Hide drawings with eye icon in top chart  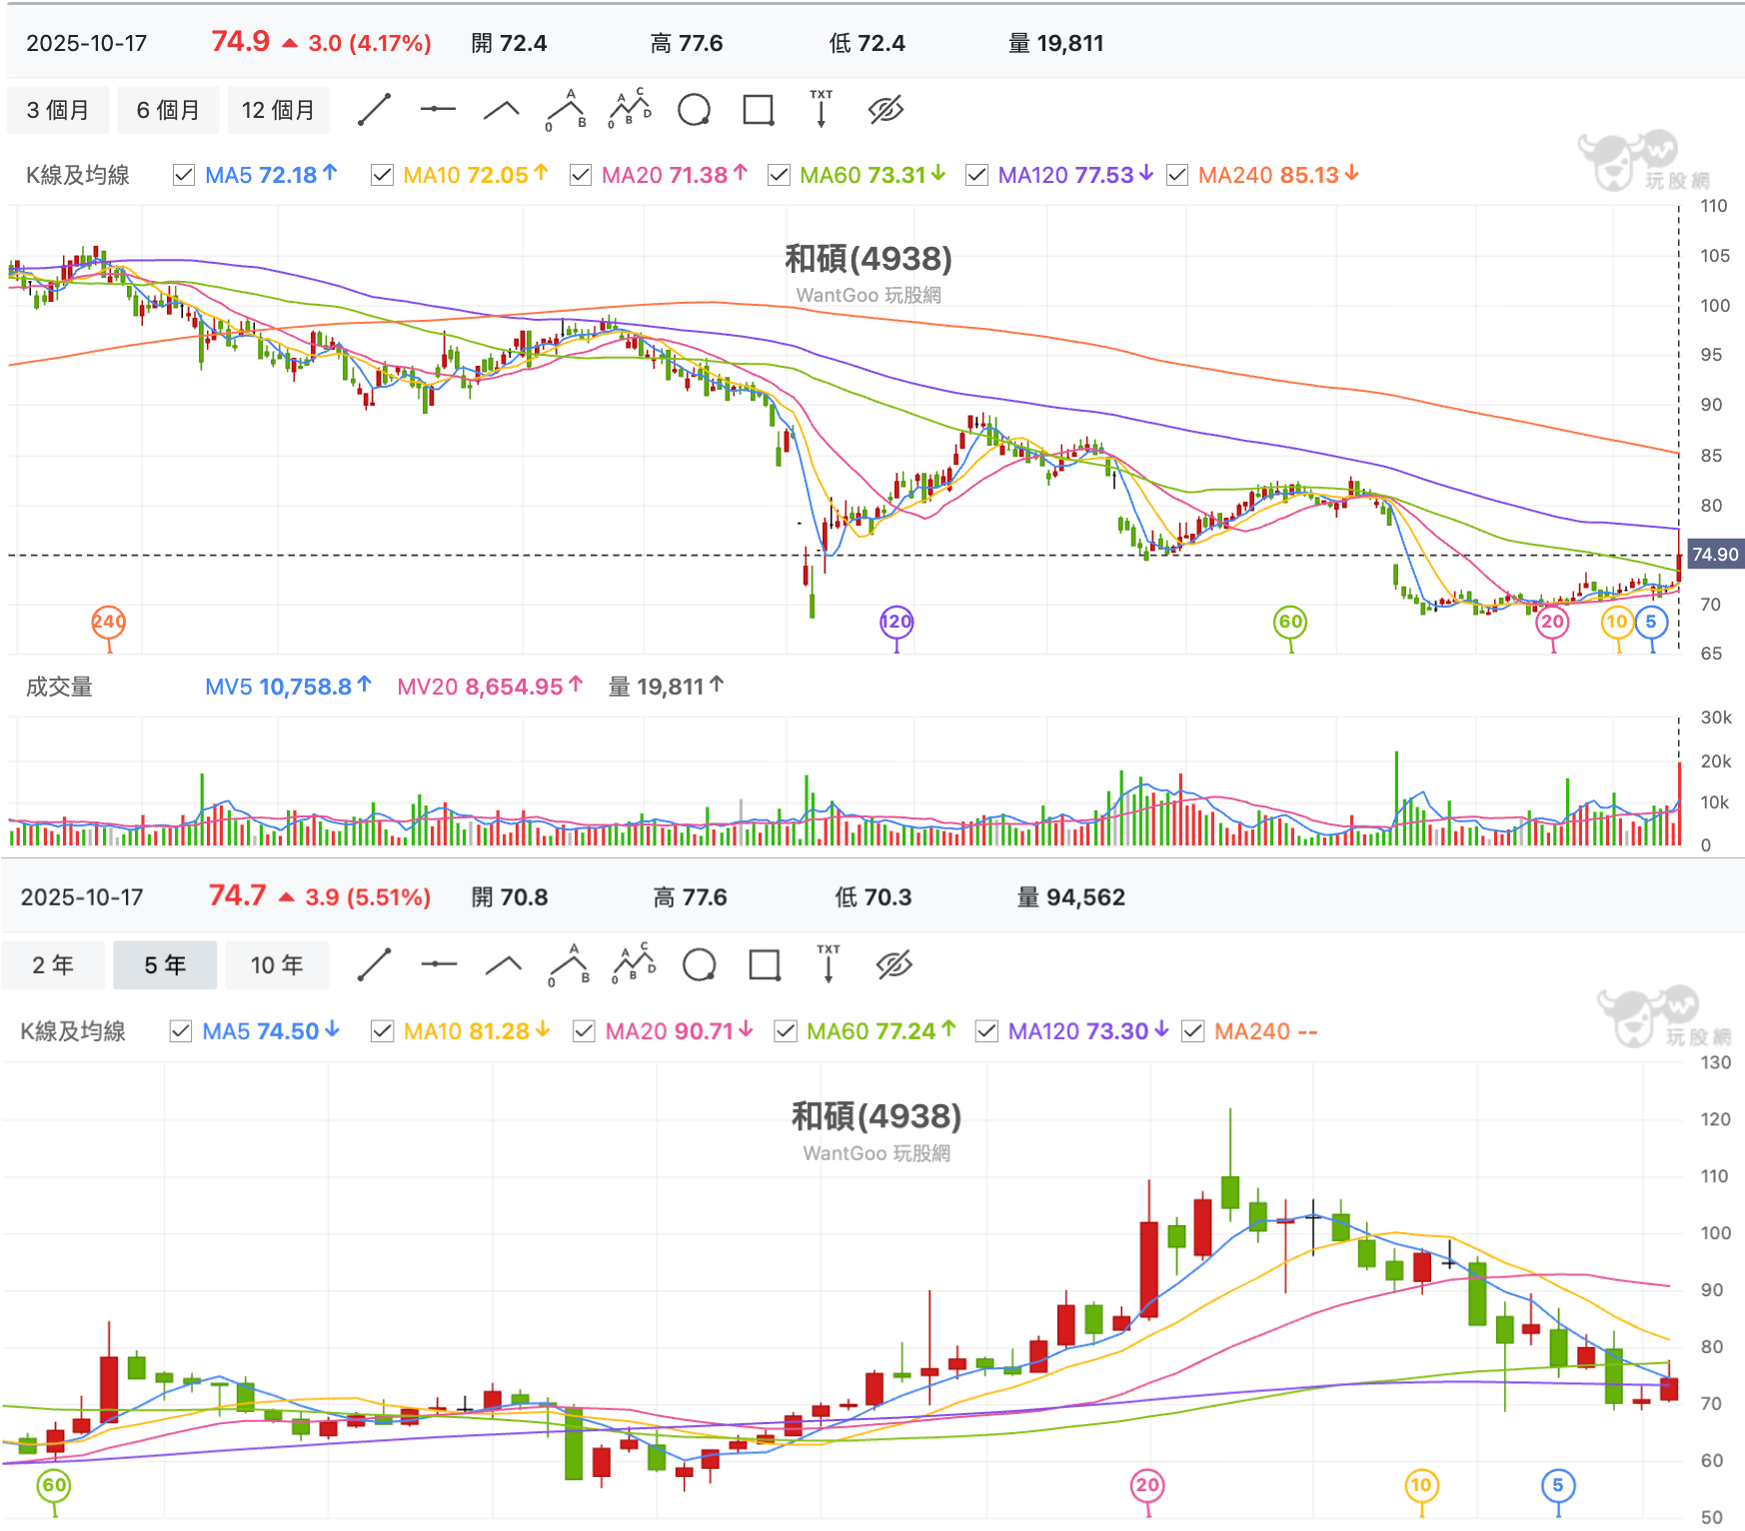click(885, 110)
